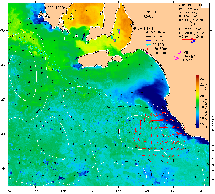
Task: Click the '300-600m' depth label
Action: click(160, 53)
